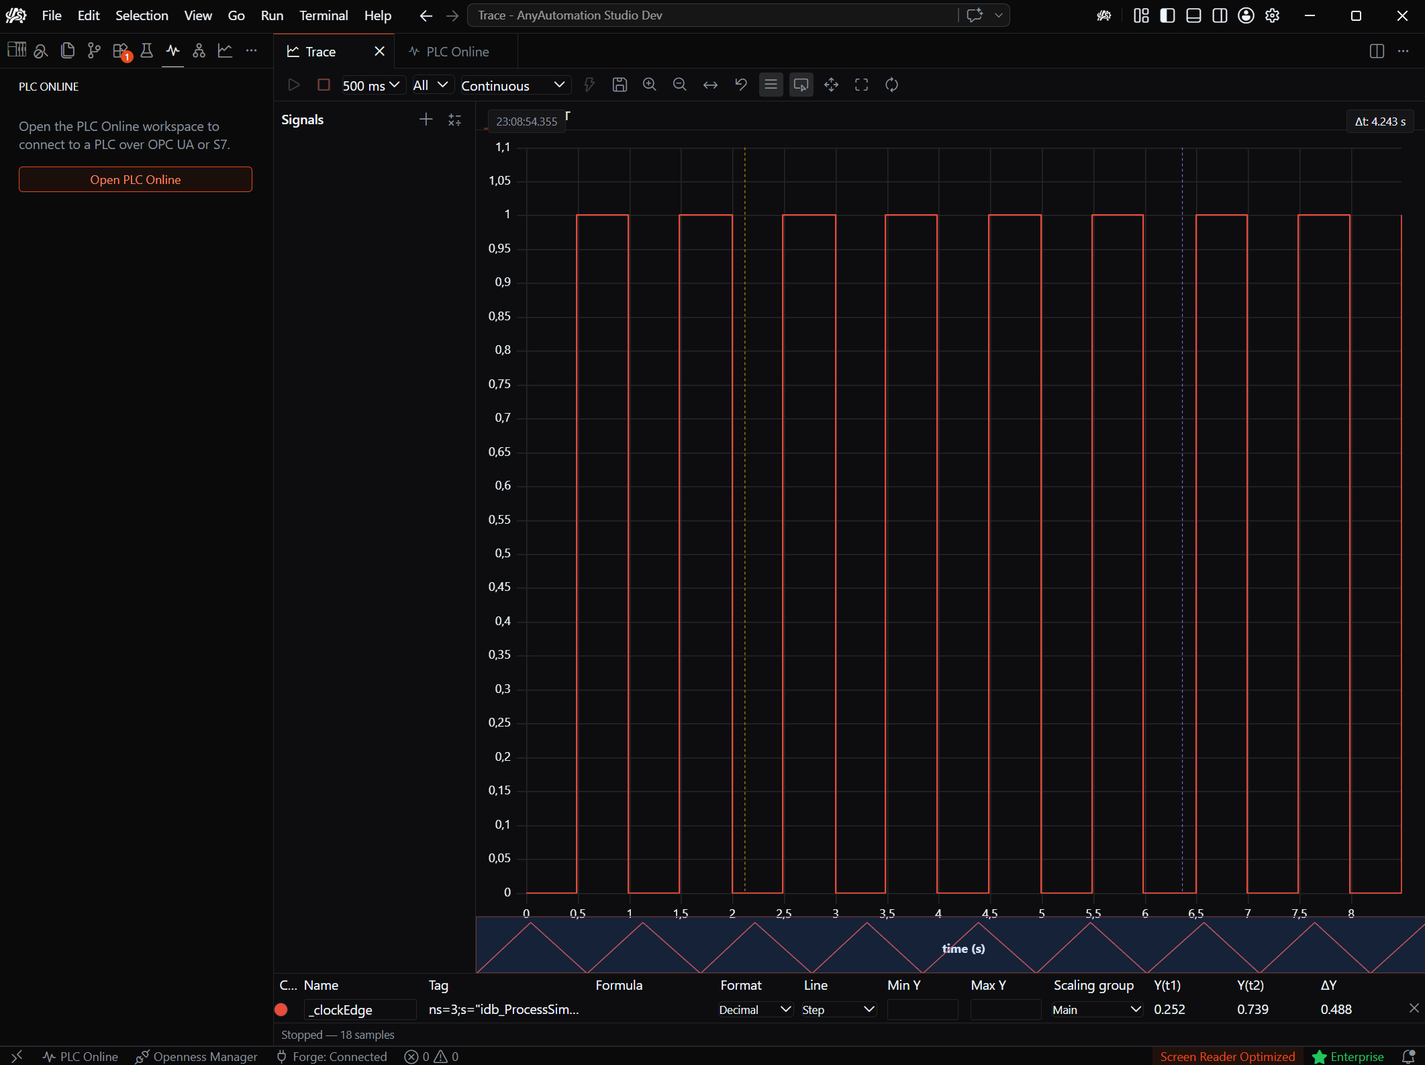
Task: Click the Max Y input field
Action: pyautogui.click(x=1005, y=1009)
